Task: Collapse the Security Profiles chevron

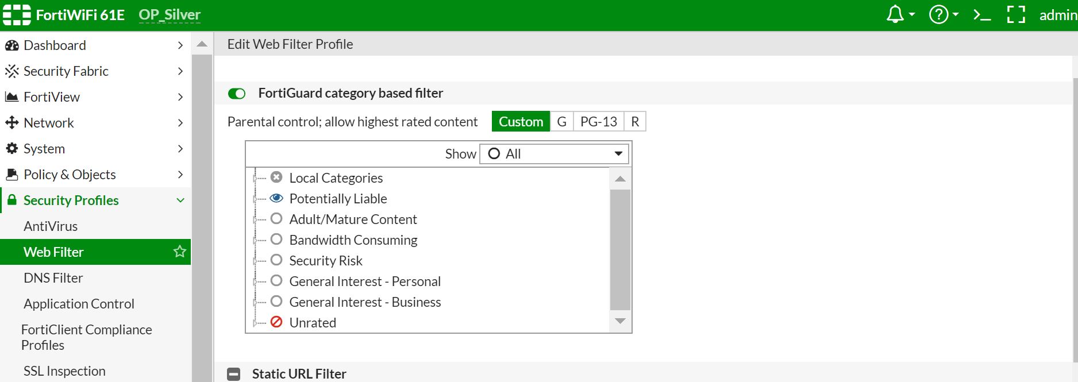Action: pos(180,200)
